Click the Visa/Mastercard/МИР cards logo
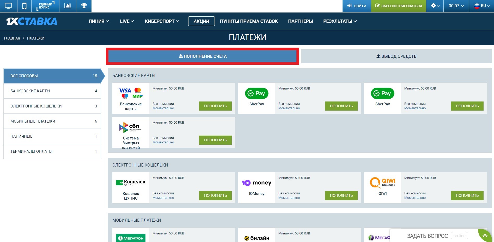The image size is (494, 242). click(131, 93)
